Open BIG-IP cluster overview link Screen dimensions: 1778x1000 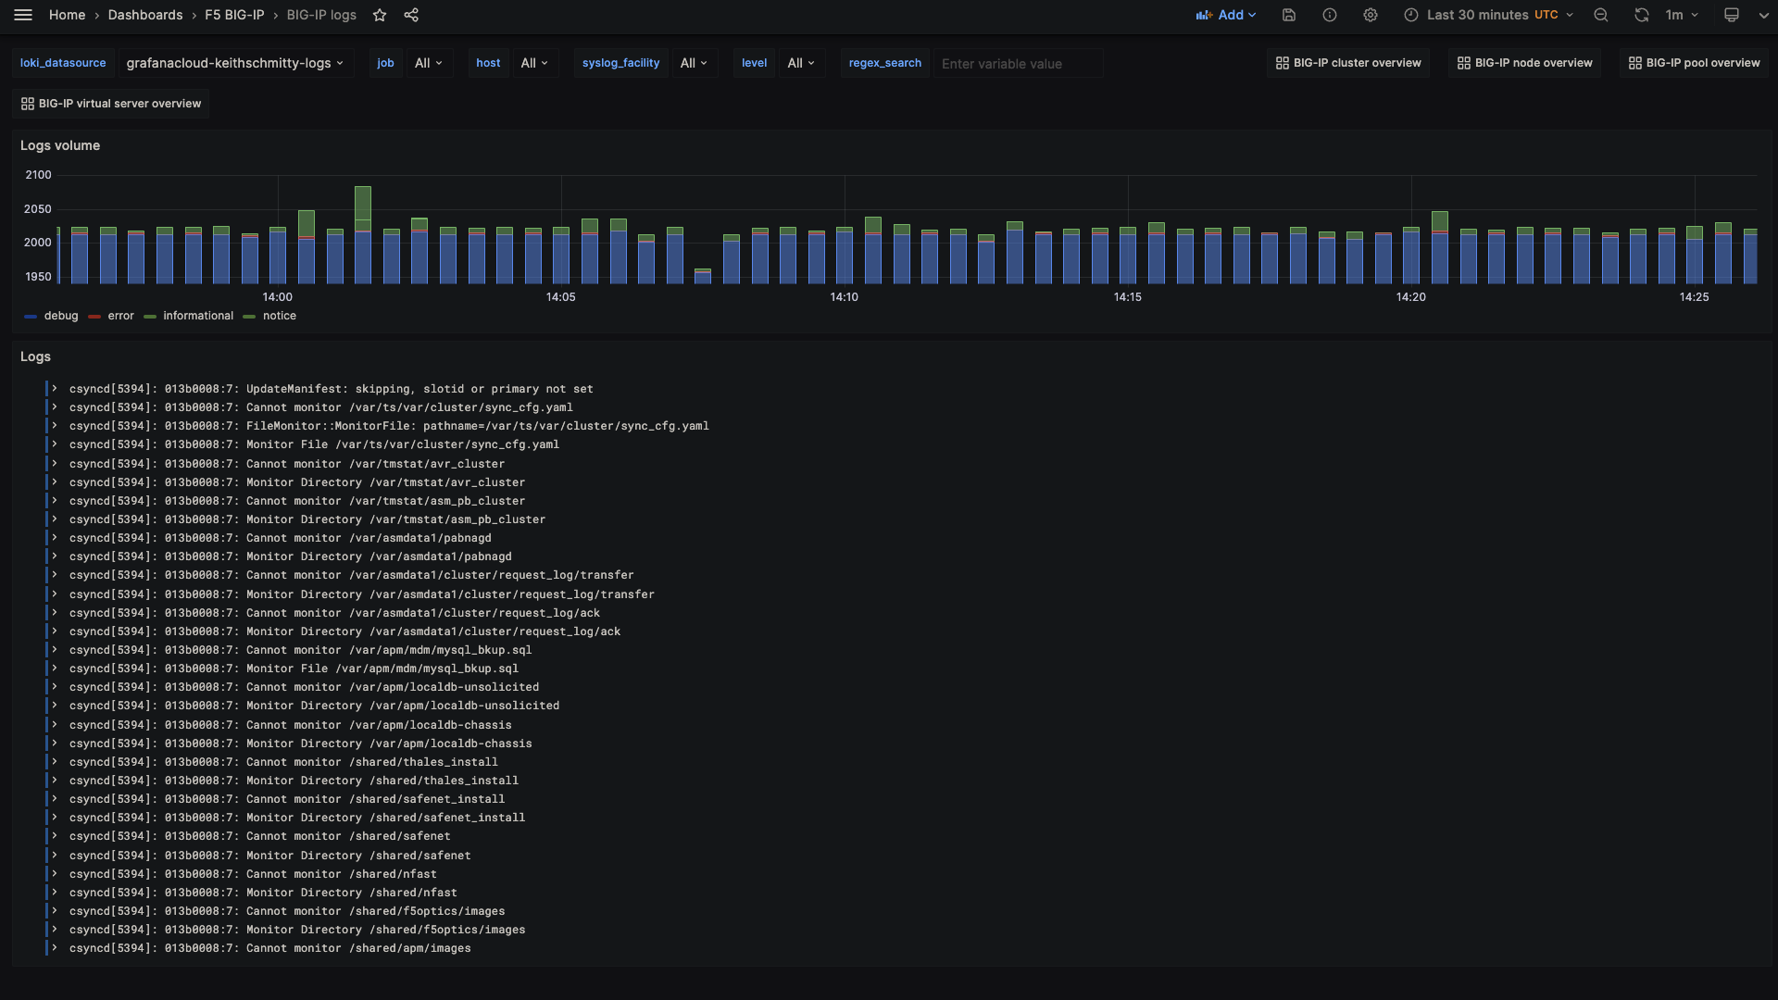pos(1348,63)
